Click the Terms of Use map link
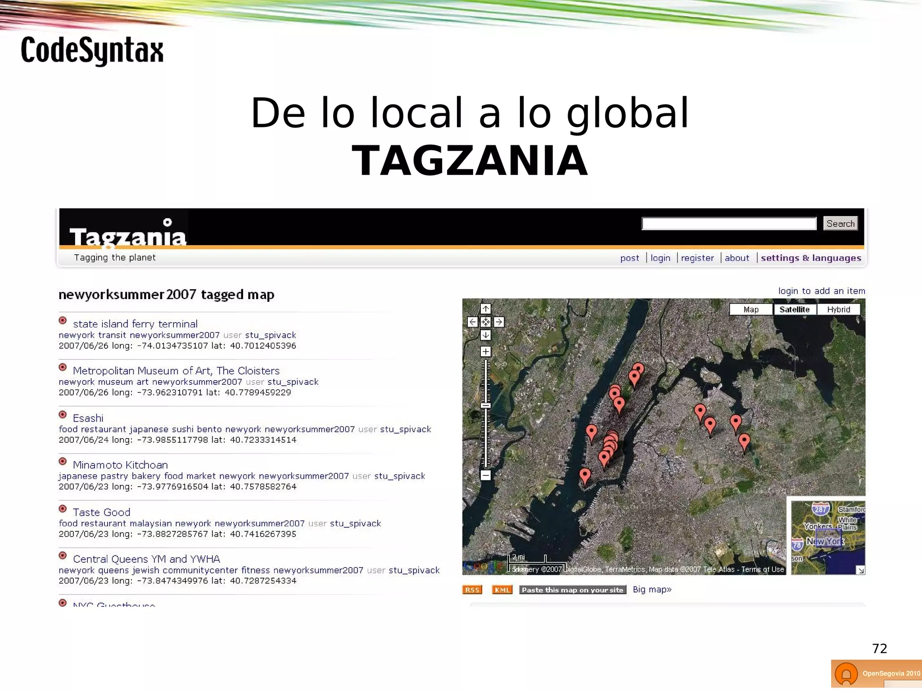The width and height of the screenshot is (922, 691). tap(763, 570)
